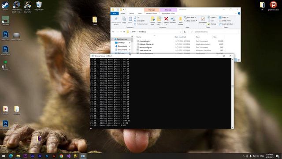Open the quick access toolbar customize dropdown

[x=124, y=10]
